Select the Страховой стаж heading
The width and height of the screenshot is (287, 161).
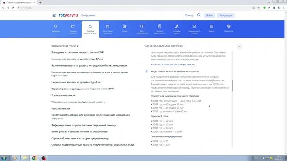[159, 116]
